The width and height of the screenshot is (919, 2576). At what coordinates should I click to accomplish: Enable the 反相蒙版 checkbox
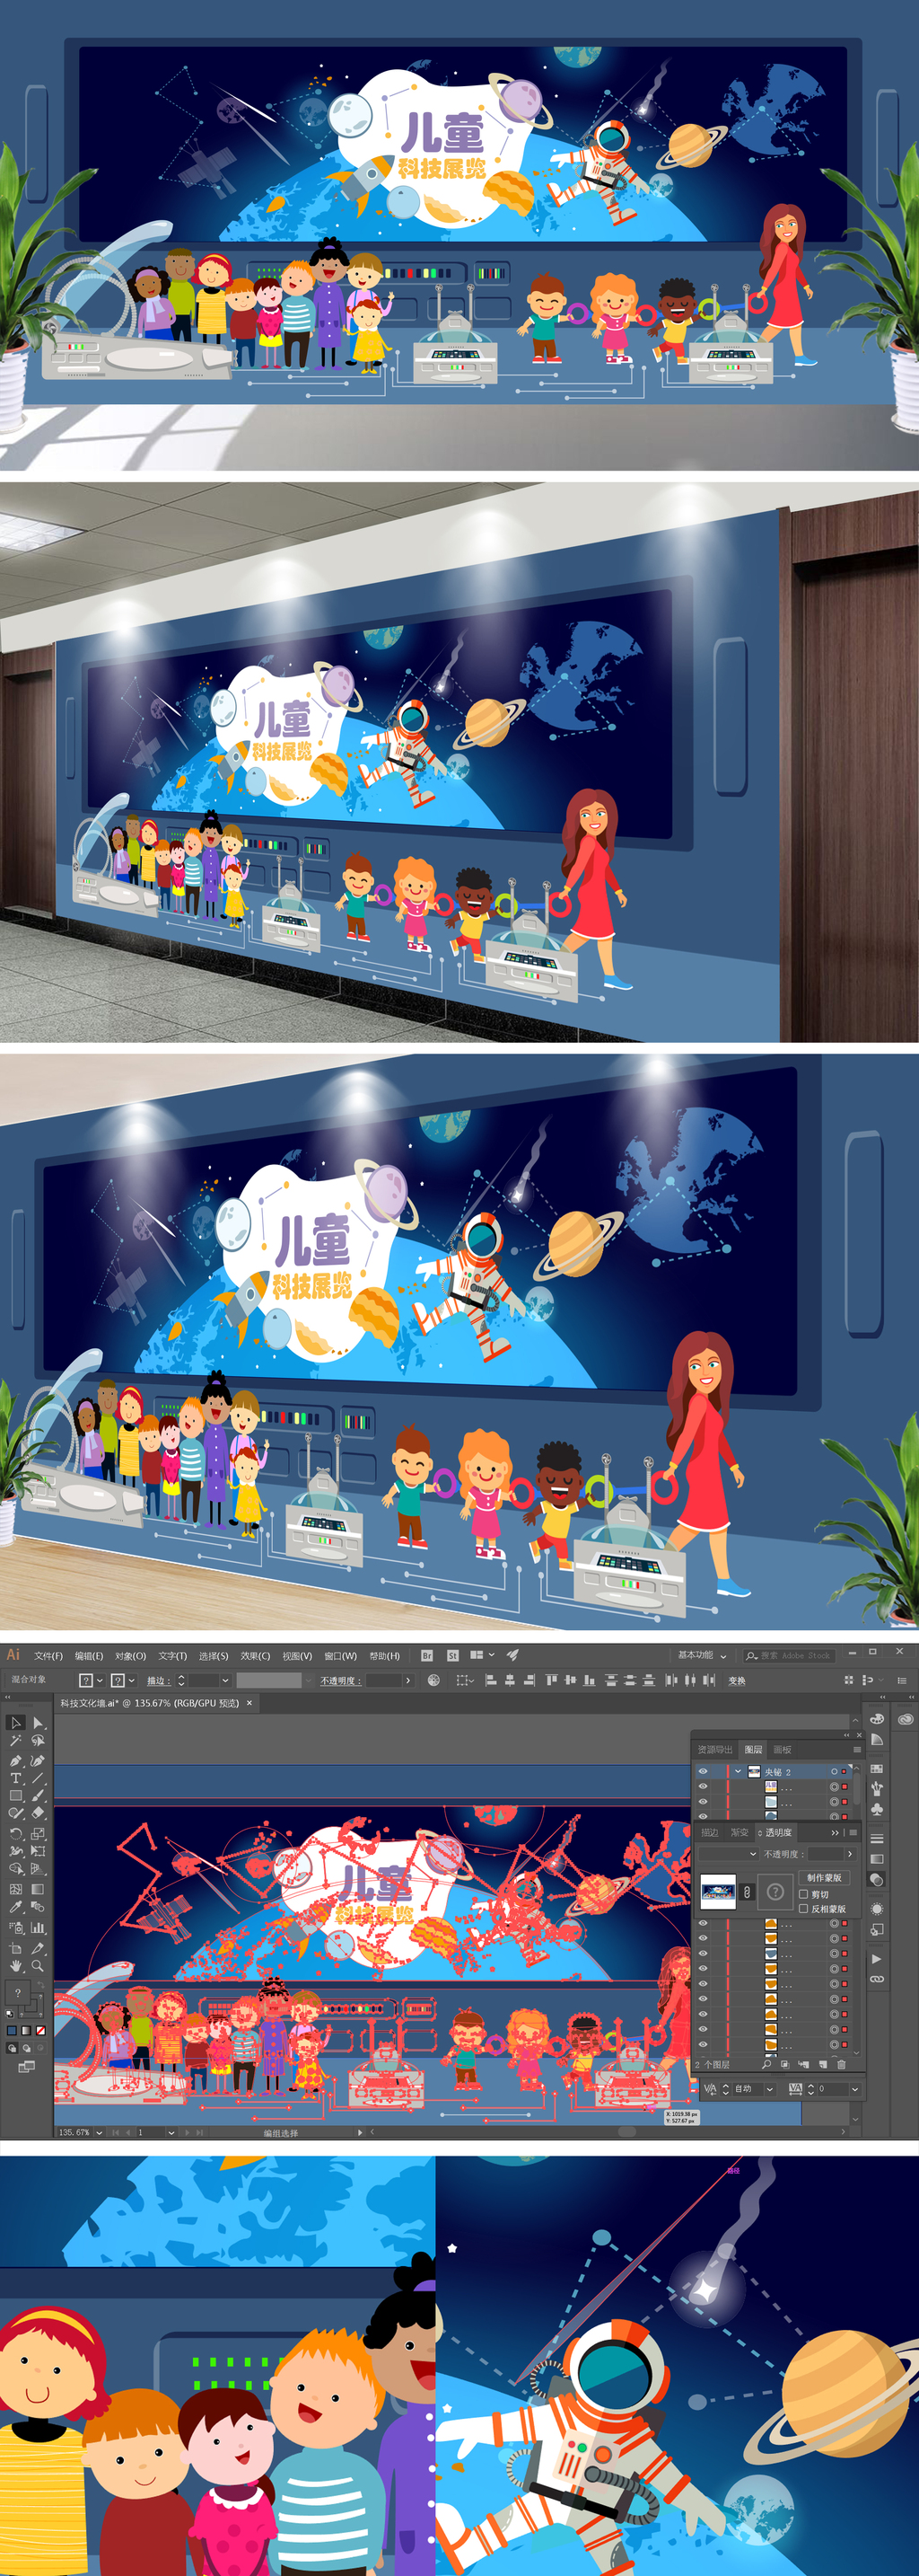coord(804,1909)
